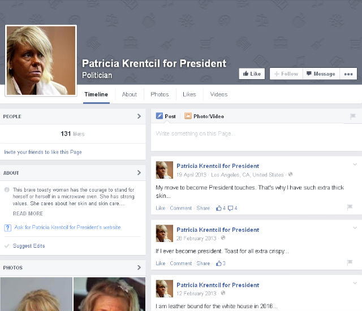This screenshot has width=362, height=311.
Task: Open the three-dots more options button
Action: click(x=348, y=74)
